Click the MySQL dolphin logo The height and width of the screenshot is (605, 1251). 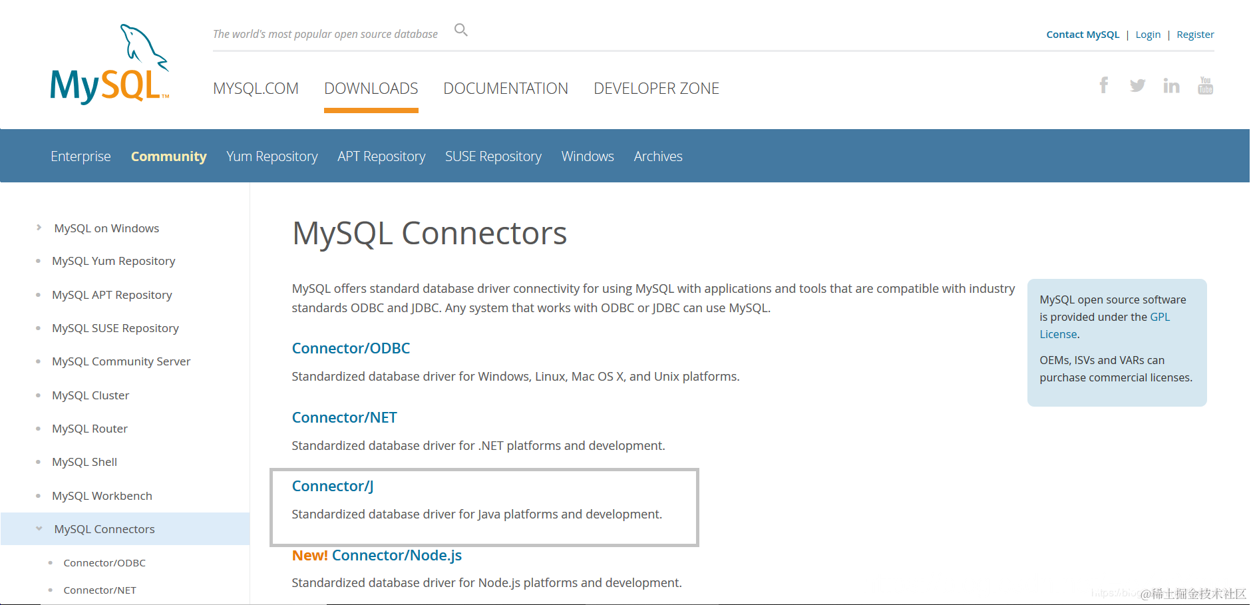pos(110,65)
